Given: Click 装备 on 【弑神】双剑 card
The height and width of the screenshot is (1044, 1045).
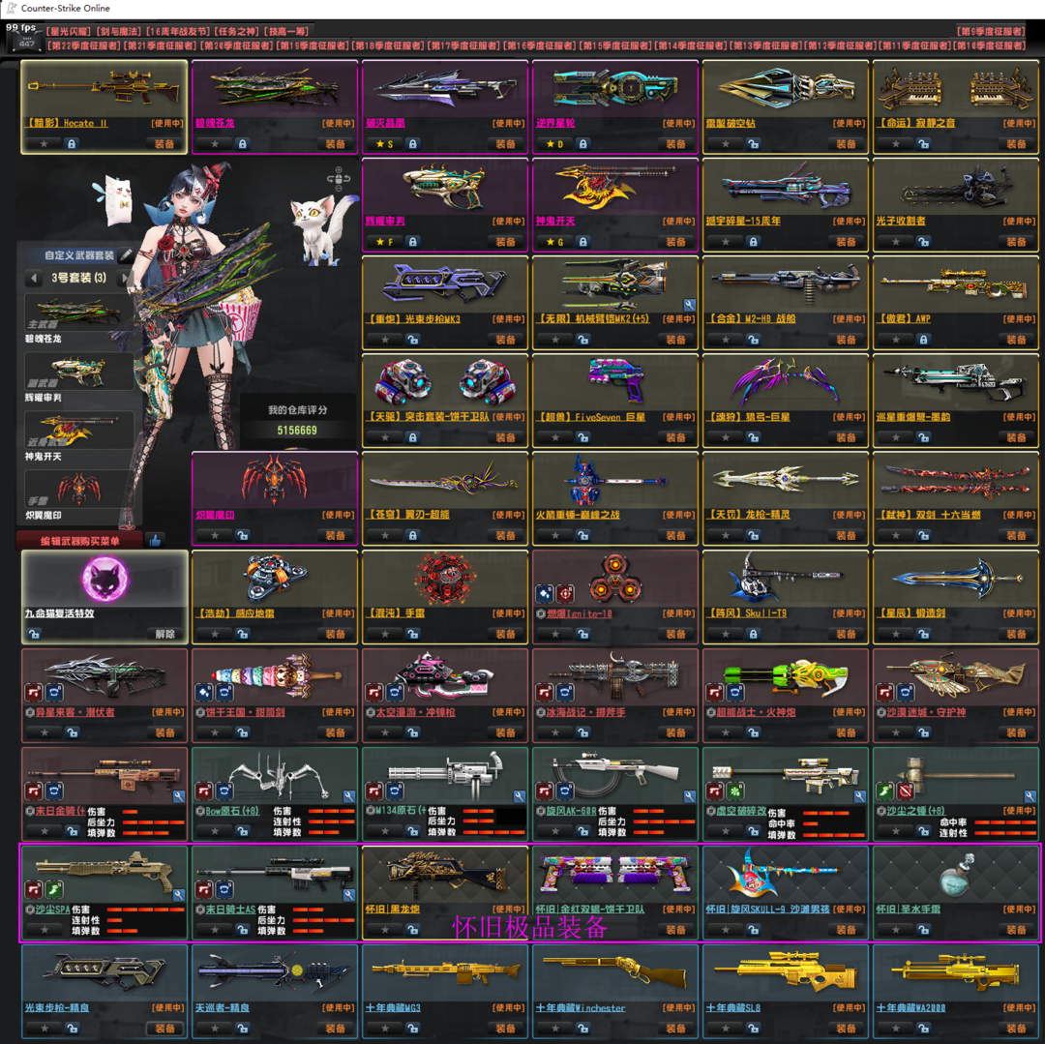Looking at the screenshot, I should (x=1016, y=536).
